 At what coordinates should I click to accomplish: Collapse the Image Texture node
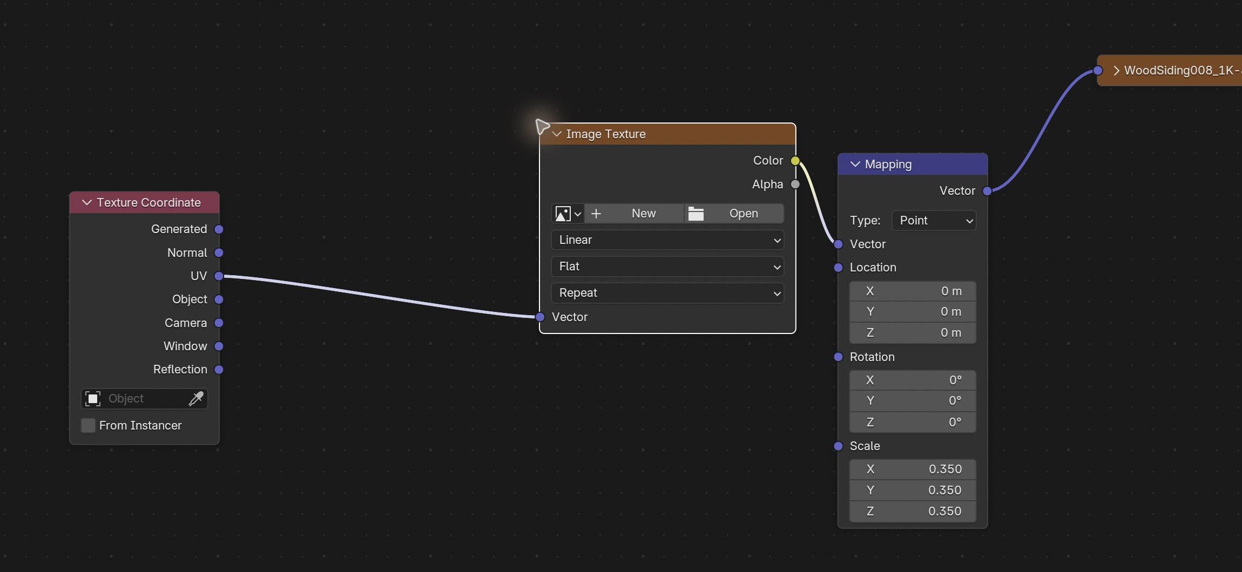557,134
